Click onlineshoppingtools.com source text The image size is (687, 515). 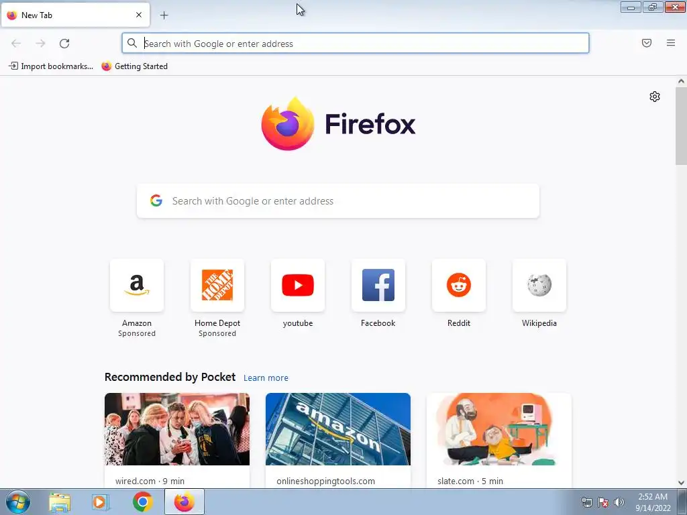(x=325, y=481)
